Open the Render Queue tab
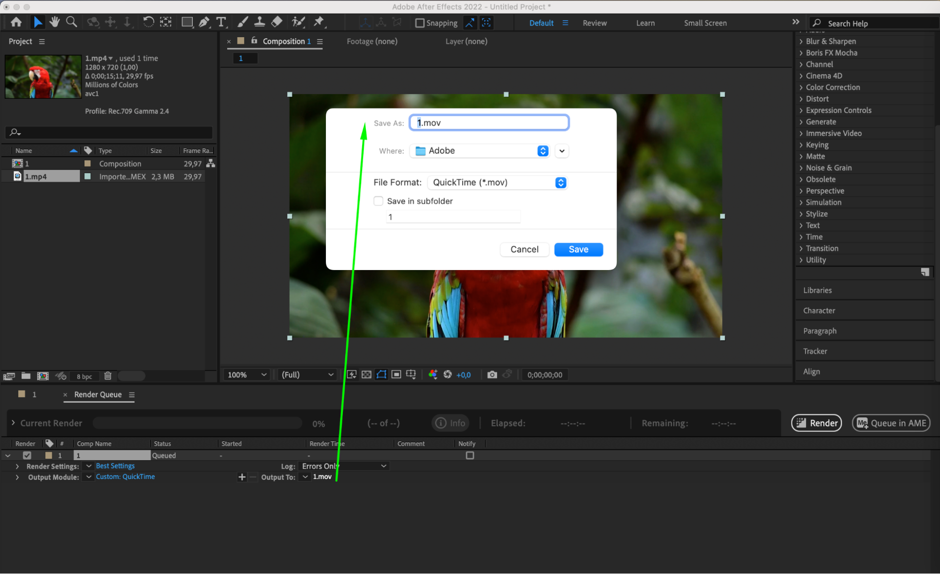940x574 pixels. [98, 394]
